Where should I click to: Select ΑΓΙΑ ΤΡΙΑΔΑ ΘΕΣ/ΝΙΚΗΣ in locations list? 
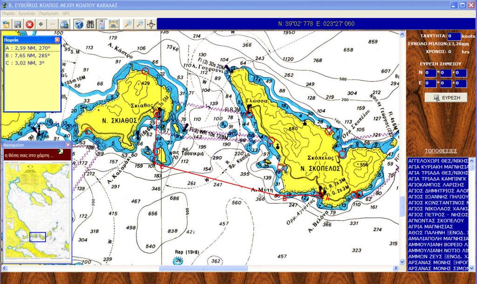pyautogui.click(x=438, y=173)
